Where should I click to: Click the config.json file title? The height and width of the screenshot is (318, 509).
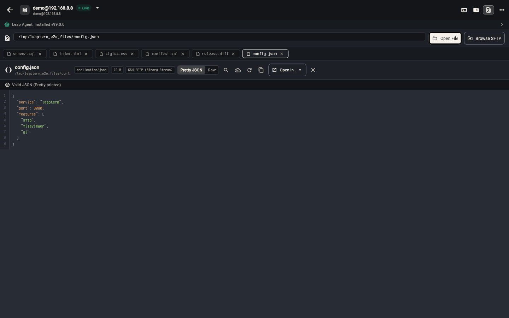click(x=27, y=67)
